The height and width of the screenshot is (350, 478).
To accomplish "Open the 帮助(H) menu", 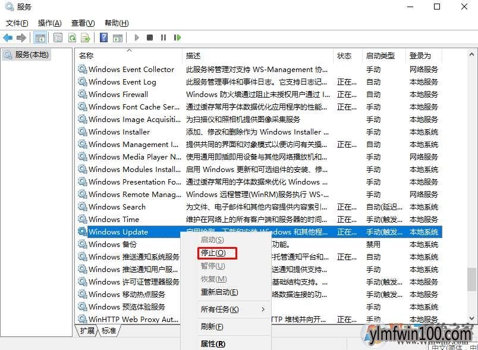I will coord(117,23).
